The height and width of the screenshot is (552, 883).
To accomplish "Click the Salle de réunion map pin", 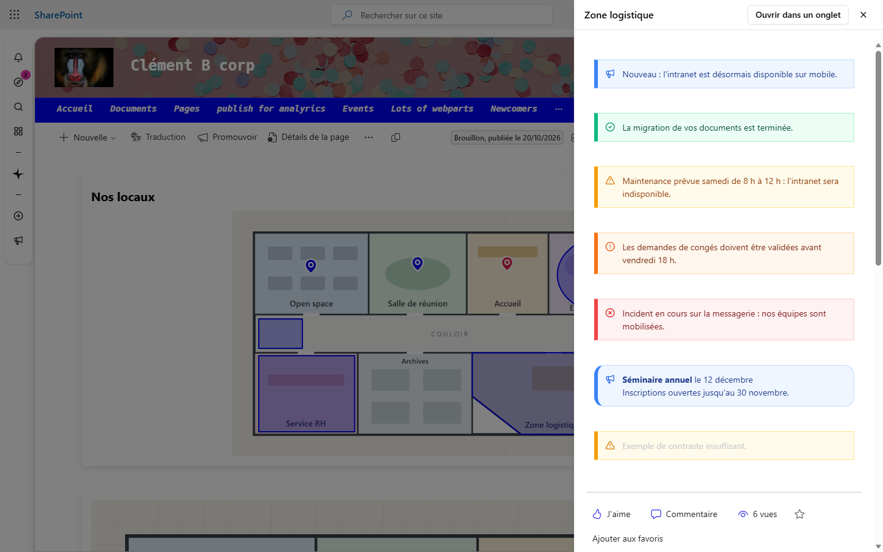I will click(x=418, y=264).
